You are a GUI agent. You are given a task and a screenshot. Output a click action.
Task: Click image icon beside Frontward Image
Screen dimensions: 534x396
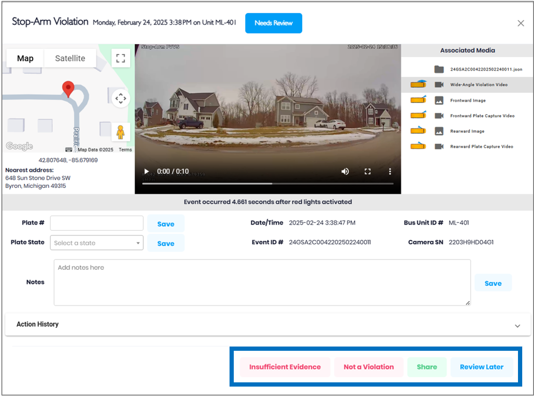pos(439,100)
